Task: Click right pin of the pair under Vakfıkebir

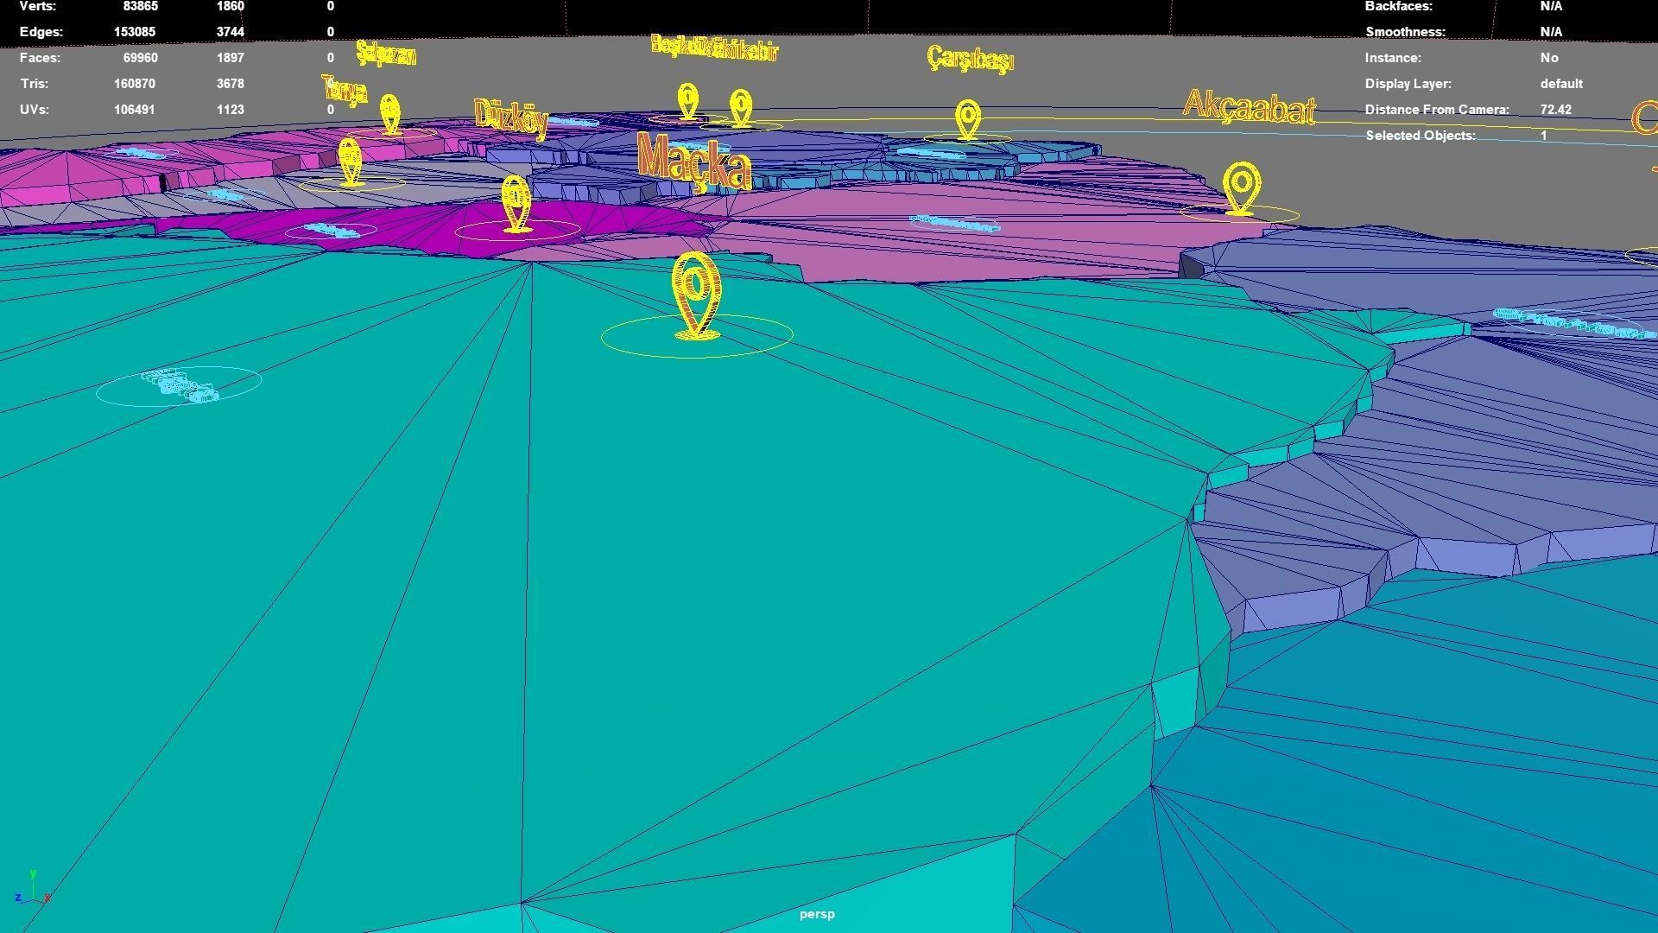Action: (741, 108)
